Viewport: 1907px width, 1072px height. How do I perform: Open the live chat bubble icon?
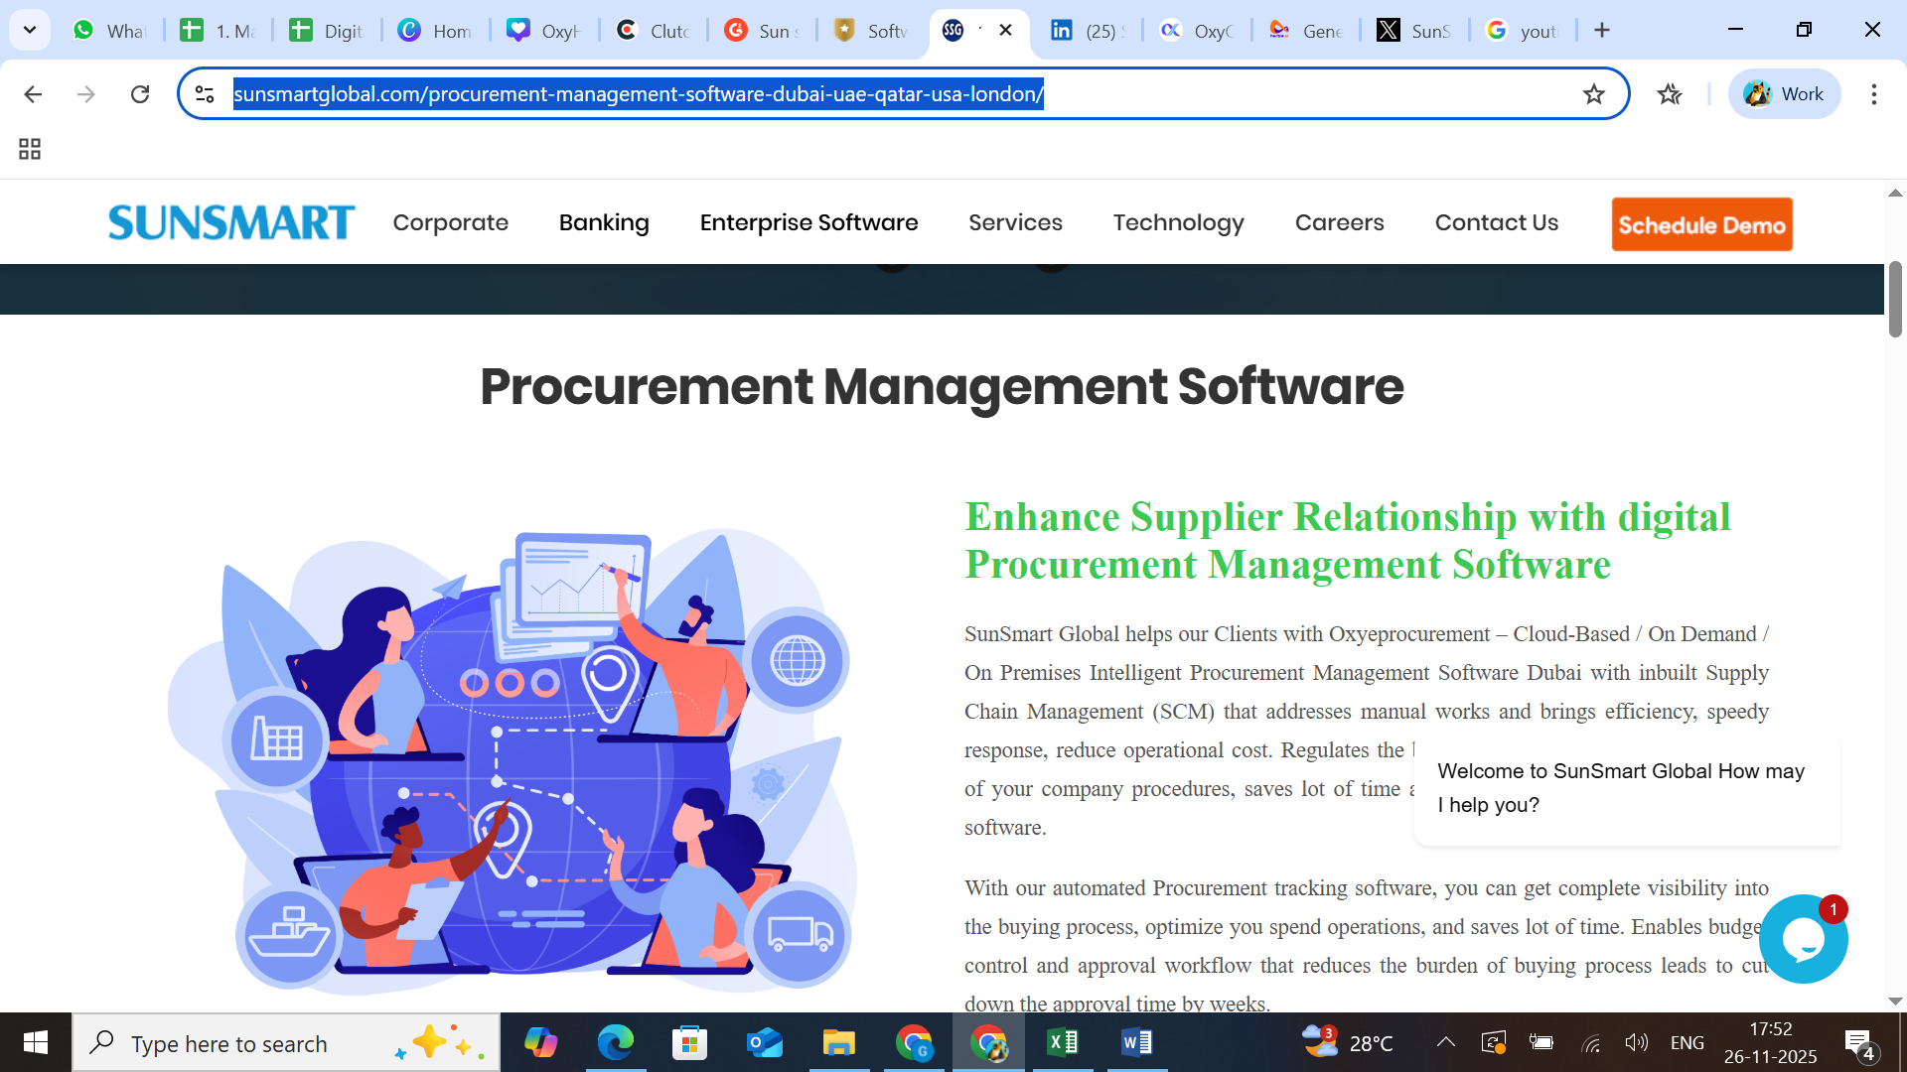point(1803,939)
